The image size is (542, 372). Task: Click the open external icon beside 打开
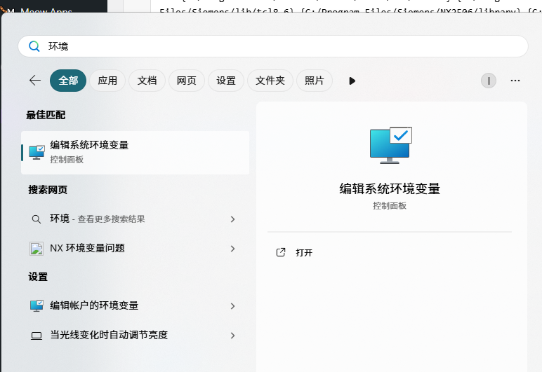281,252
